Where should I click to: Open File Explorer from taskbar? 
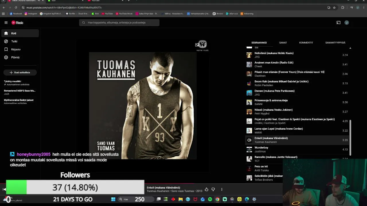click(180, 199)
